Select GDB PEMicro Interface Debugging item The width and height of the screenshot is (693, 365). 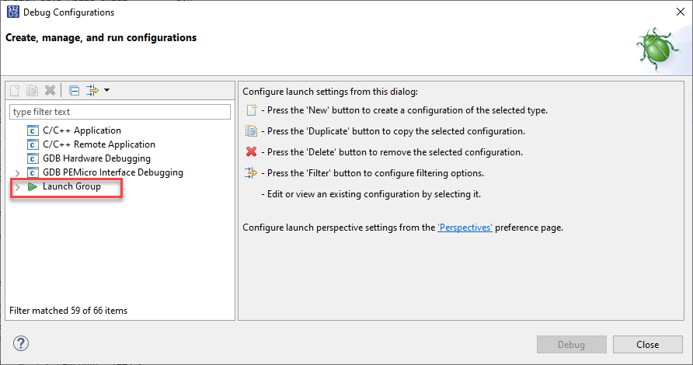tap(113, 172)
